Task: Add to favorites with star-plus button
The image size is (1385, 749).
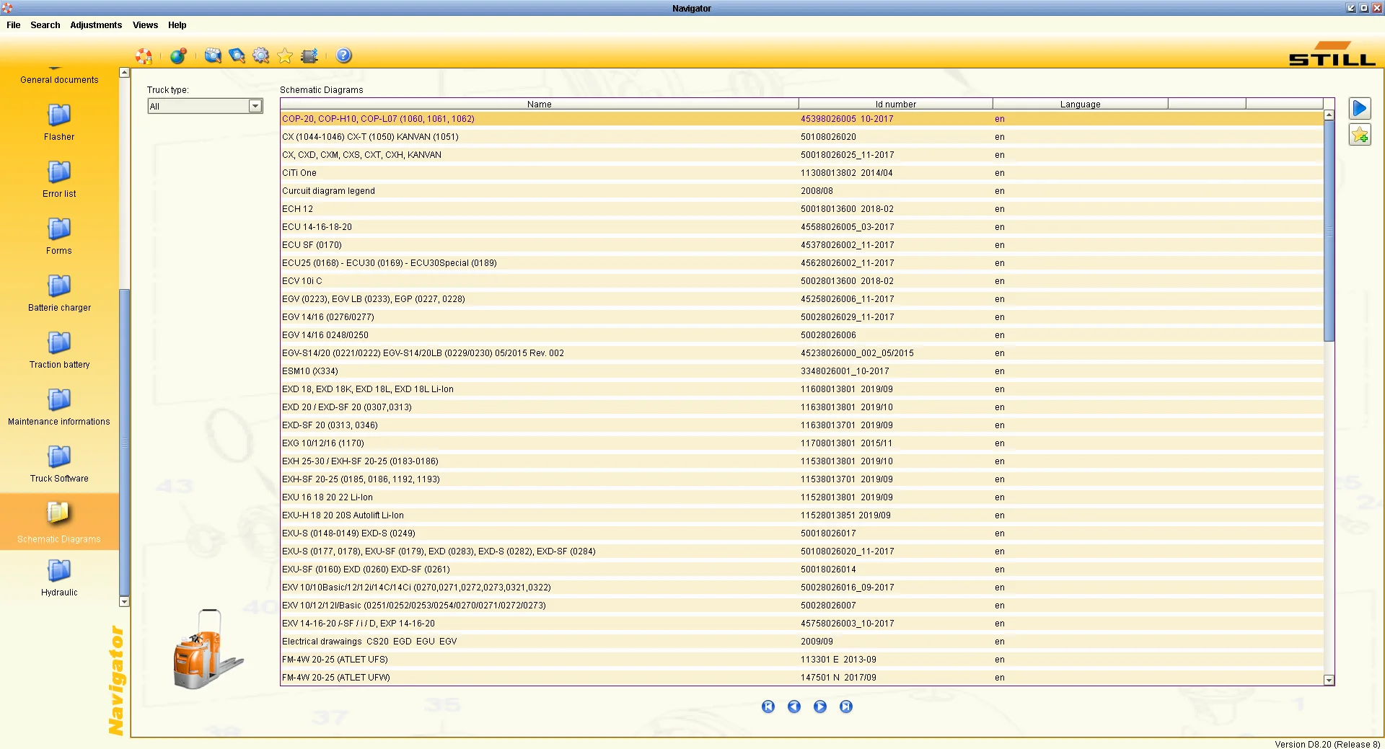Action: click(1360, 135)
